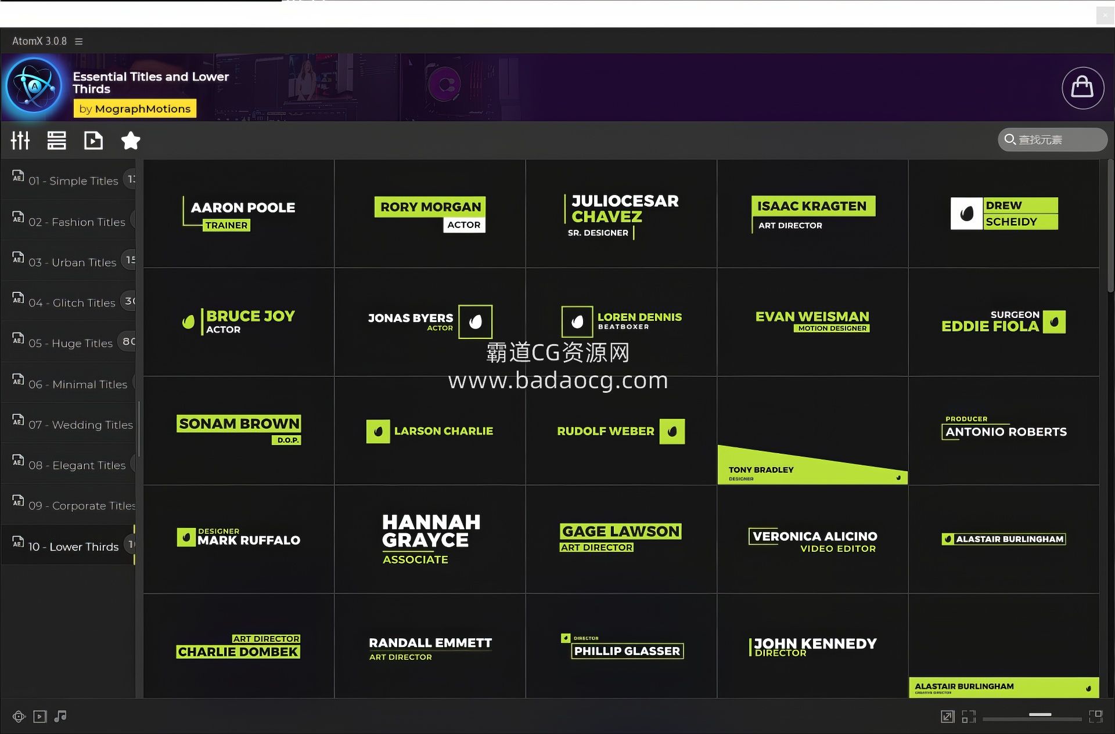Viewport: 1115px width, 734px height.
Task: Choose the Mark Ruffalo Designer preset
Action: pos(239,539)
